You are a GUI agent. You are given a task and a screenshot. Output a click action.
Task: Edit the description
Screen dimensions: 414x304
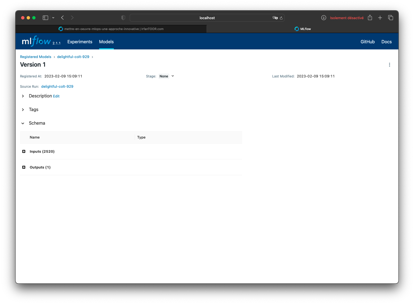56,96
